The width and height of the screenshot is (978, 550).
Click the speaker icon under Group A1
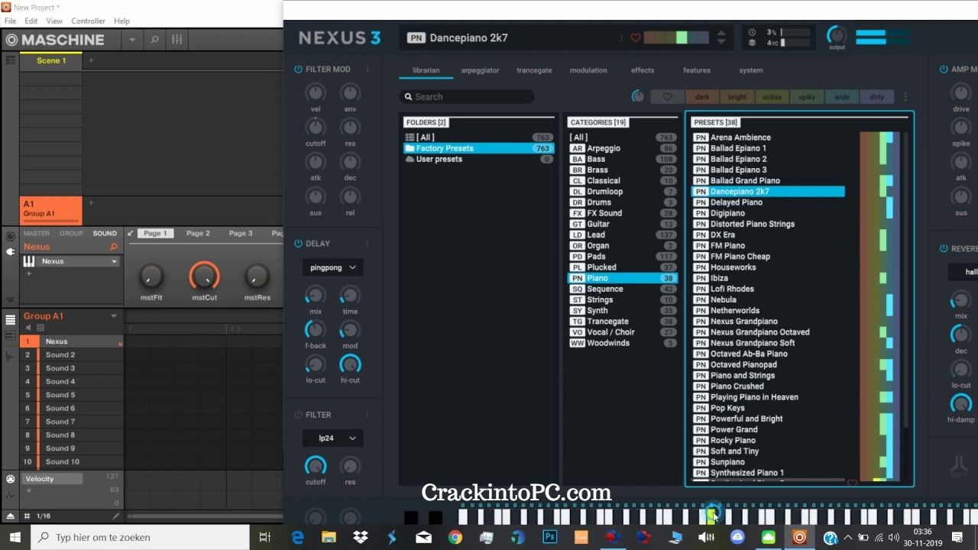click(29, 328)
